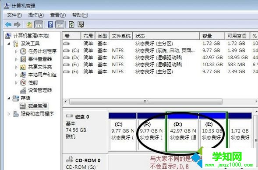This screenshot has height=170, width=258.
Task: Click the 状态良好 (系统, 启动, 页面... status cell
Action: pos(165,51)
